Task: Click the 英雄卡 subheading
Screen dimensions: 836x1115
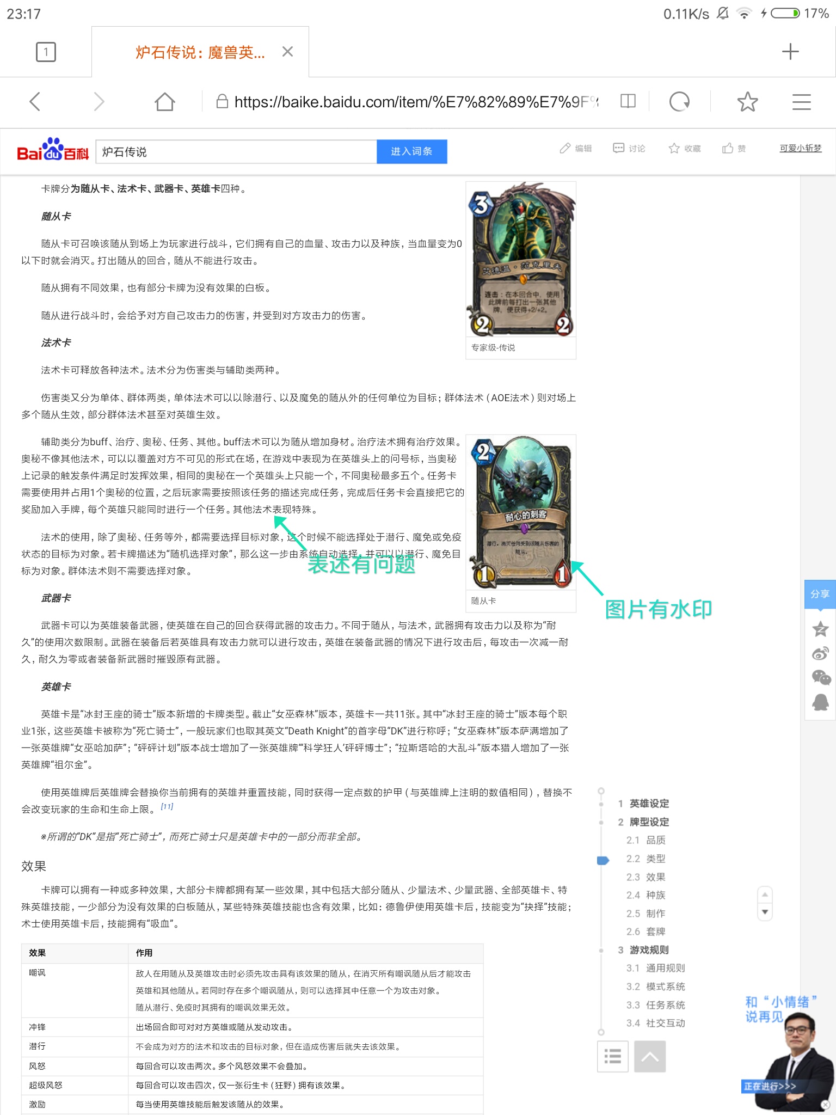Action: click(x=56, y=687)
